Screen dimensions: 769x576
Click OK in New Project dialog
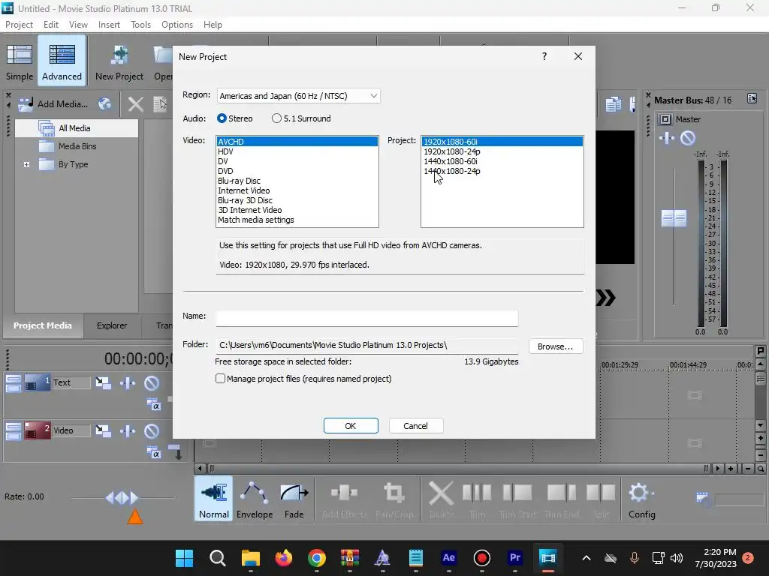click(351, 426)
